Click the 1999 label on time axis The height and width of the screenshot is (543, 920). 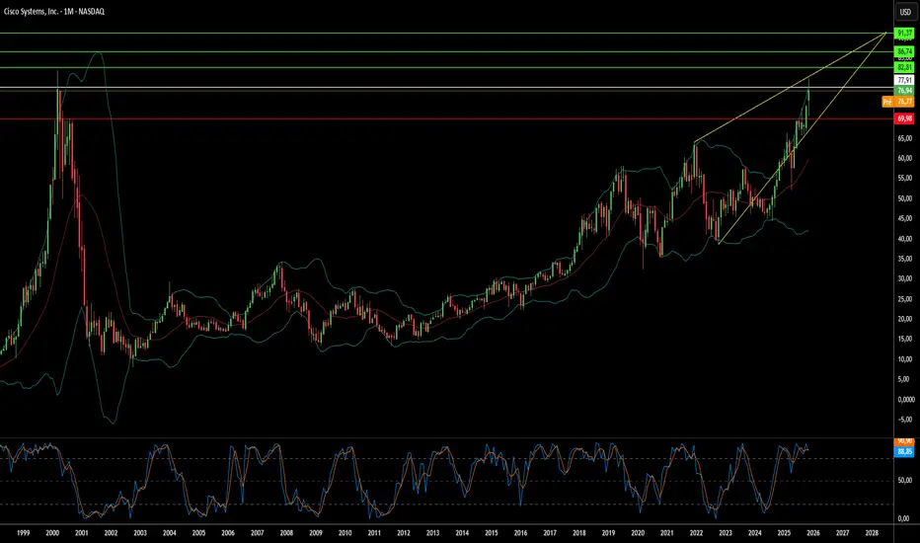pyautogui.click(x=24, y=533)
